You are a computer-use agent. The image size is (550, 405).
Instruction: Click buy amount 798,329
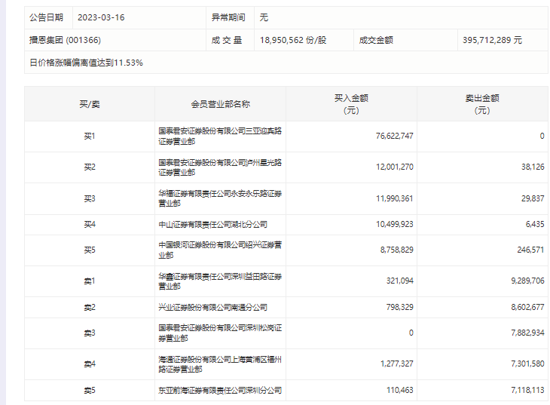pyautogui.click(x=400, y=307)
